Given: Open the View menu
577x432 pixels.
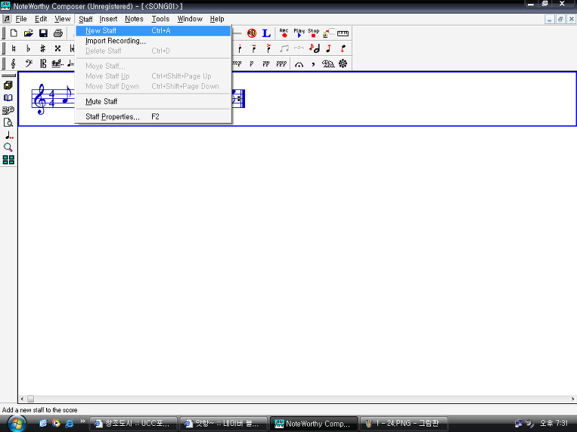Looking at the screenshot, I should 62,19.
